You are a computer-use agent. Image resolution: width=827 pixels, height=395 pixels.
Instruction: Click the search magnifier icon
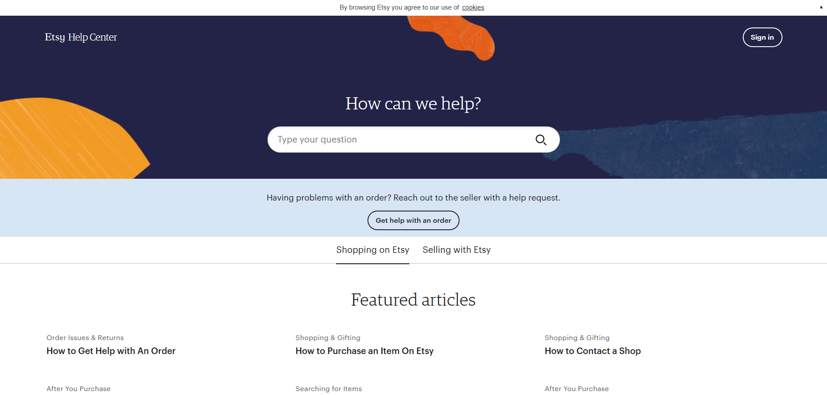541,140
